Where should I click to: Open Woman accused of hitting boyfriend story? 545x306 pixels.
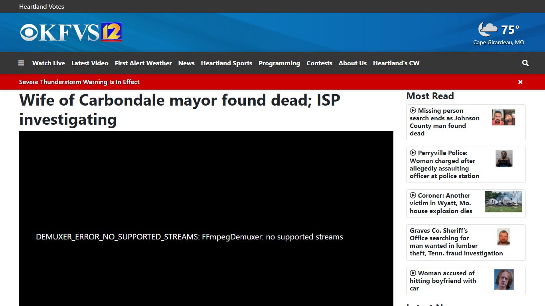pos(443,281)
